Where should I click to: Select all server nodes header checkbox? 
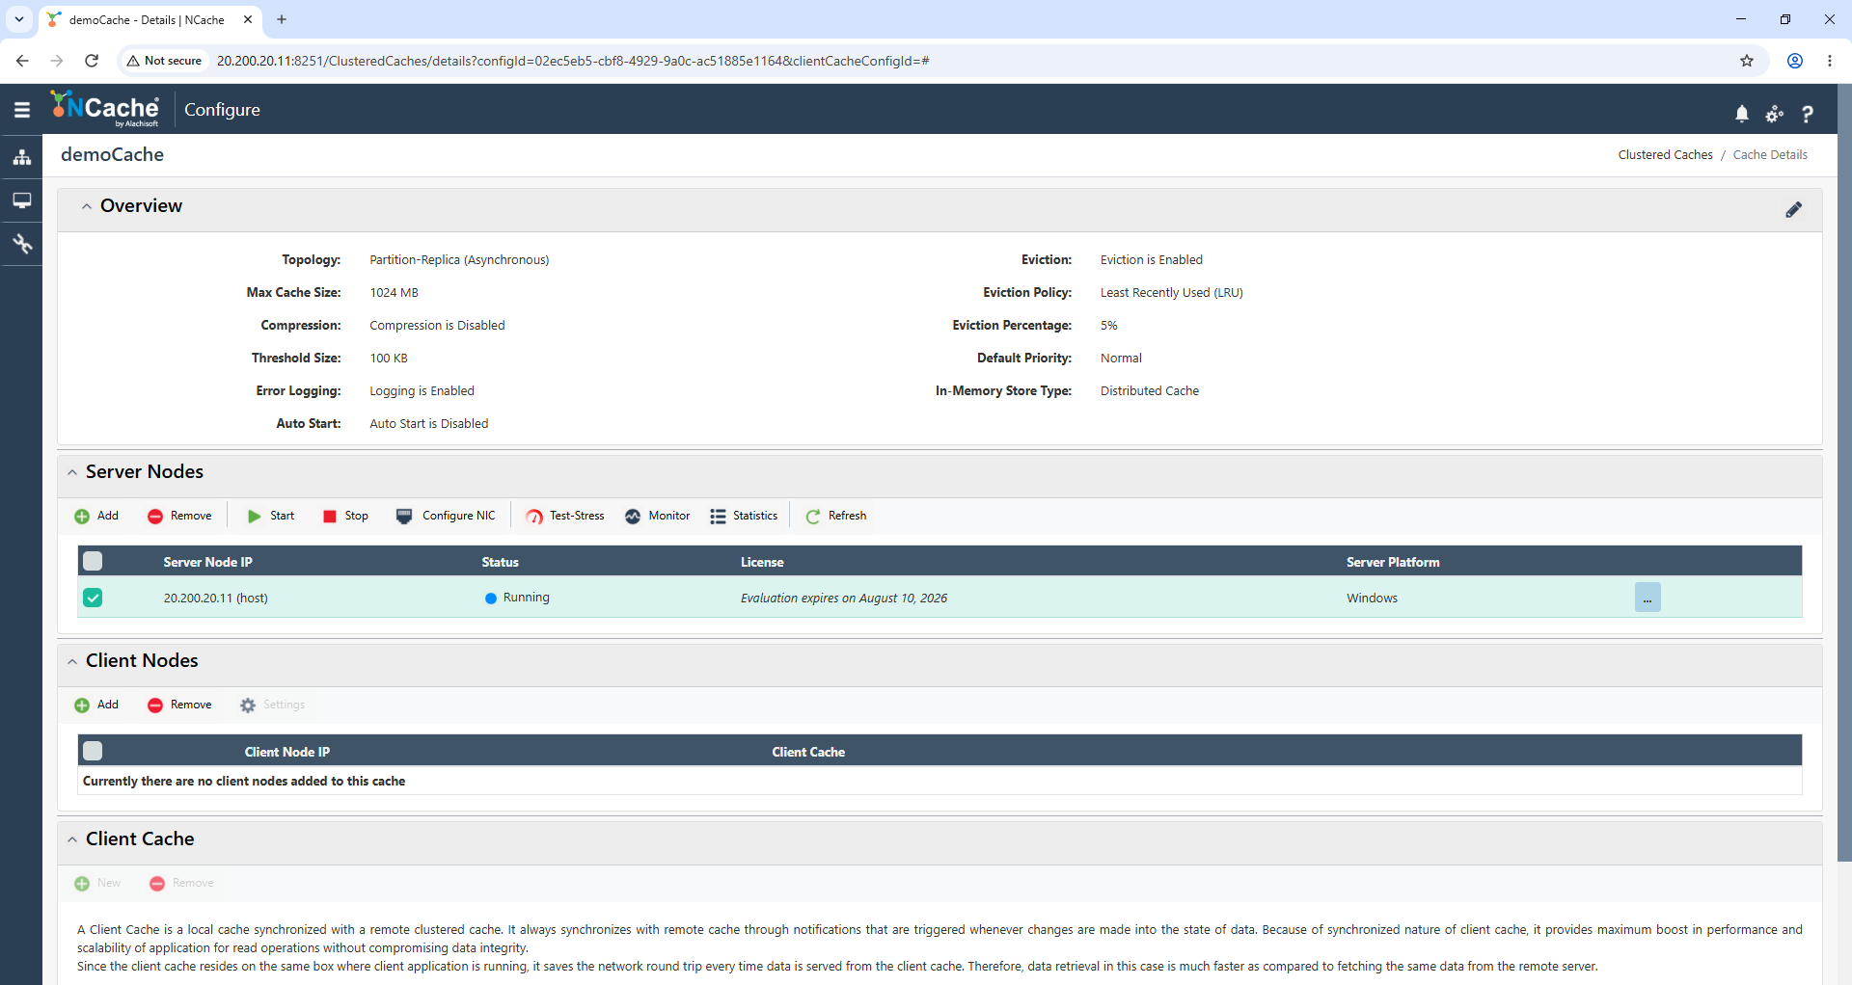[93, 561]
